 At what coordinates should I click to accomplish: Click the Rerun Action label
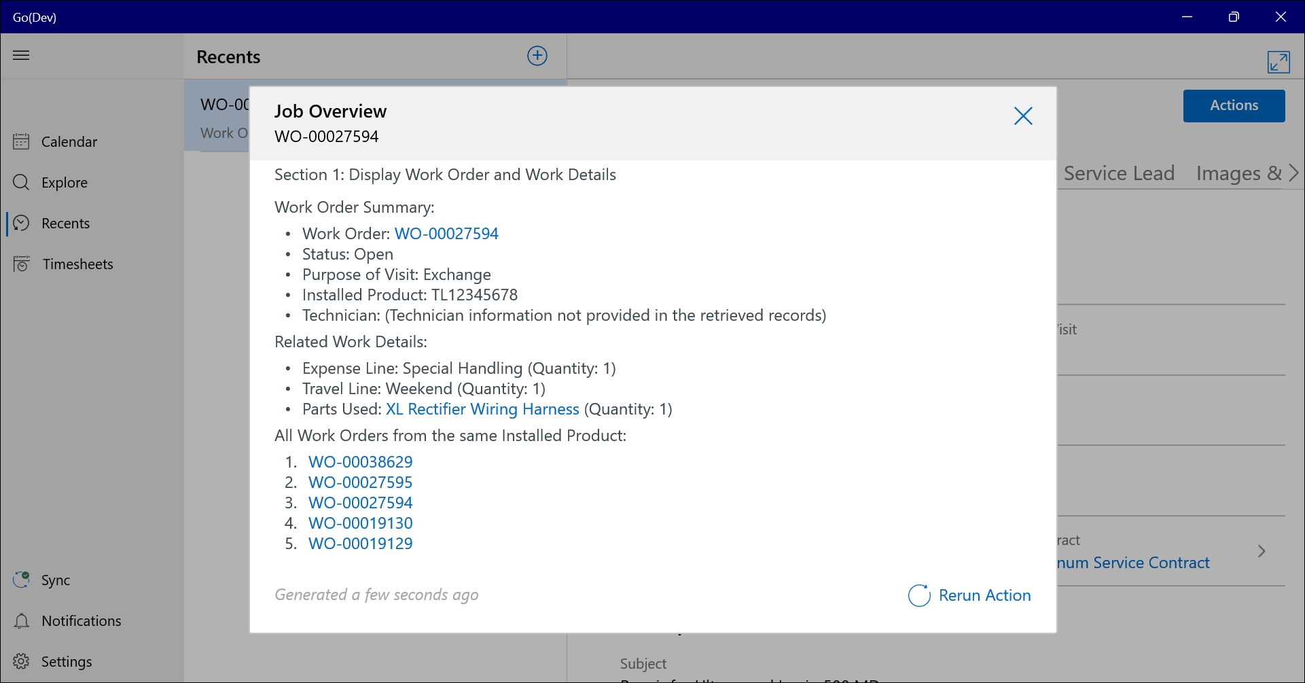point(984,595)
